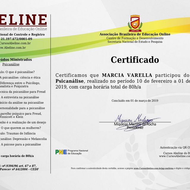190x190 pixels.
Task: Click 'Concluído em 01 de março de 2019'
Action: [x=135, y=101]
